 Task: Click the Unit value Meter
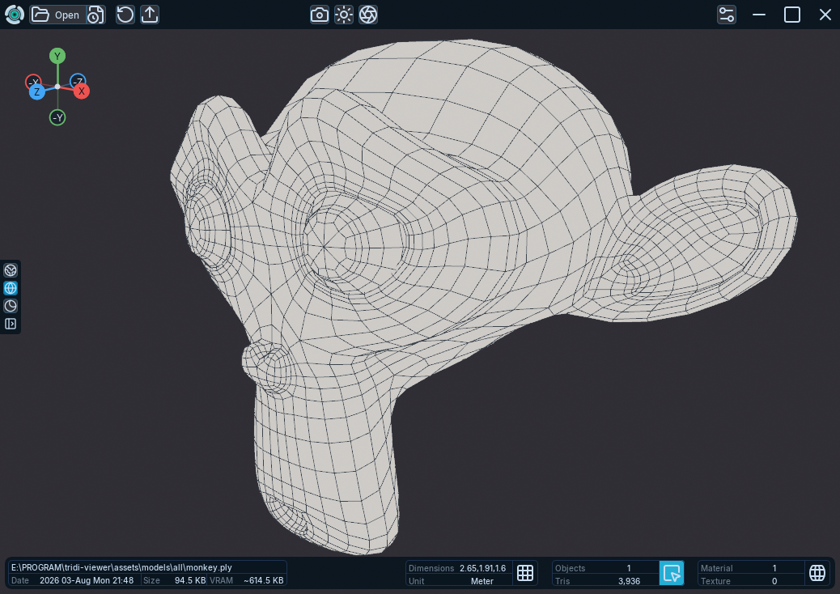coord(482,581)
